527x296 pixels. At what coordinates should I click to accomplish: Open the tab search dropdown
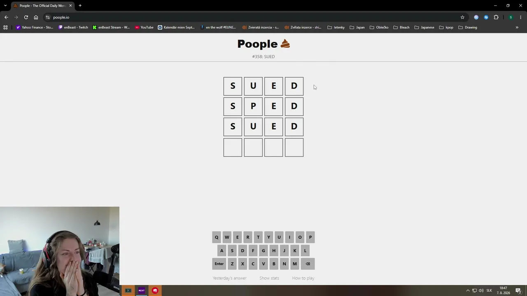[5, 6]
